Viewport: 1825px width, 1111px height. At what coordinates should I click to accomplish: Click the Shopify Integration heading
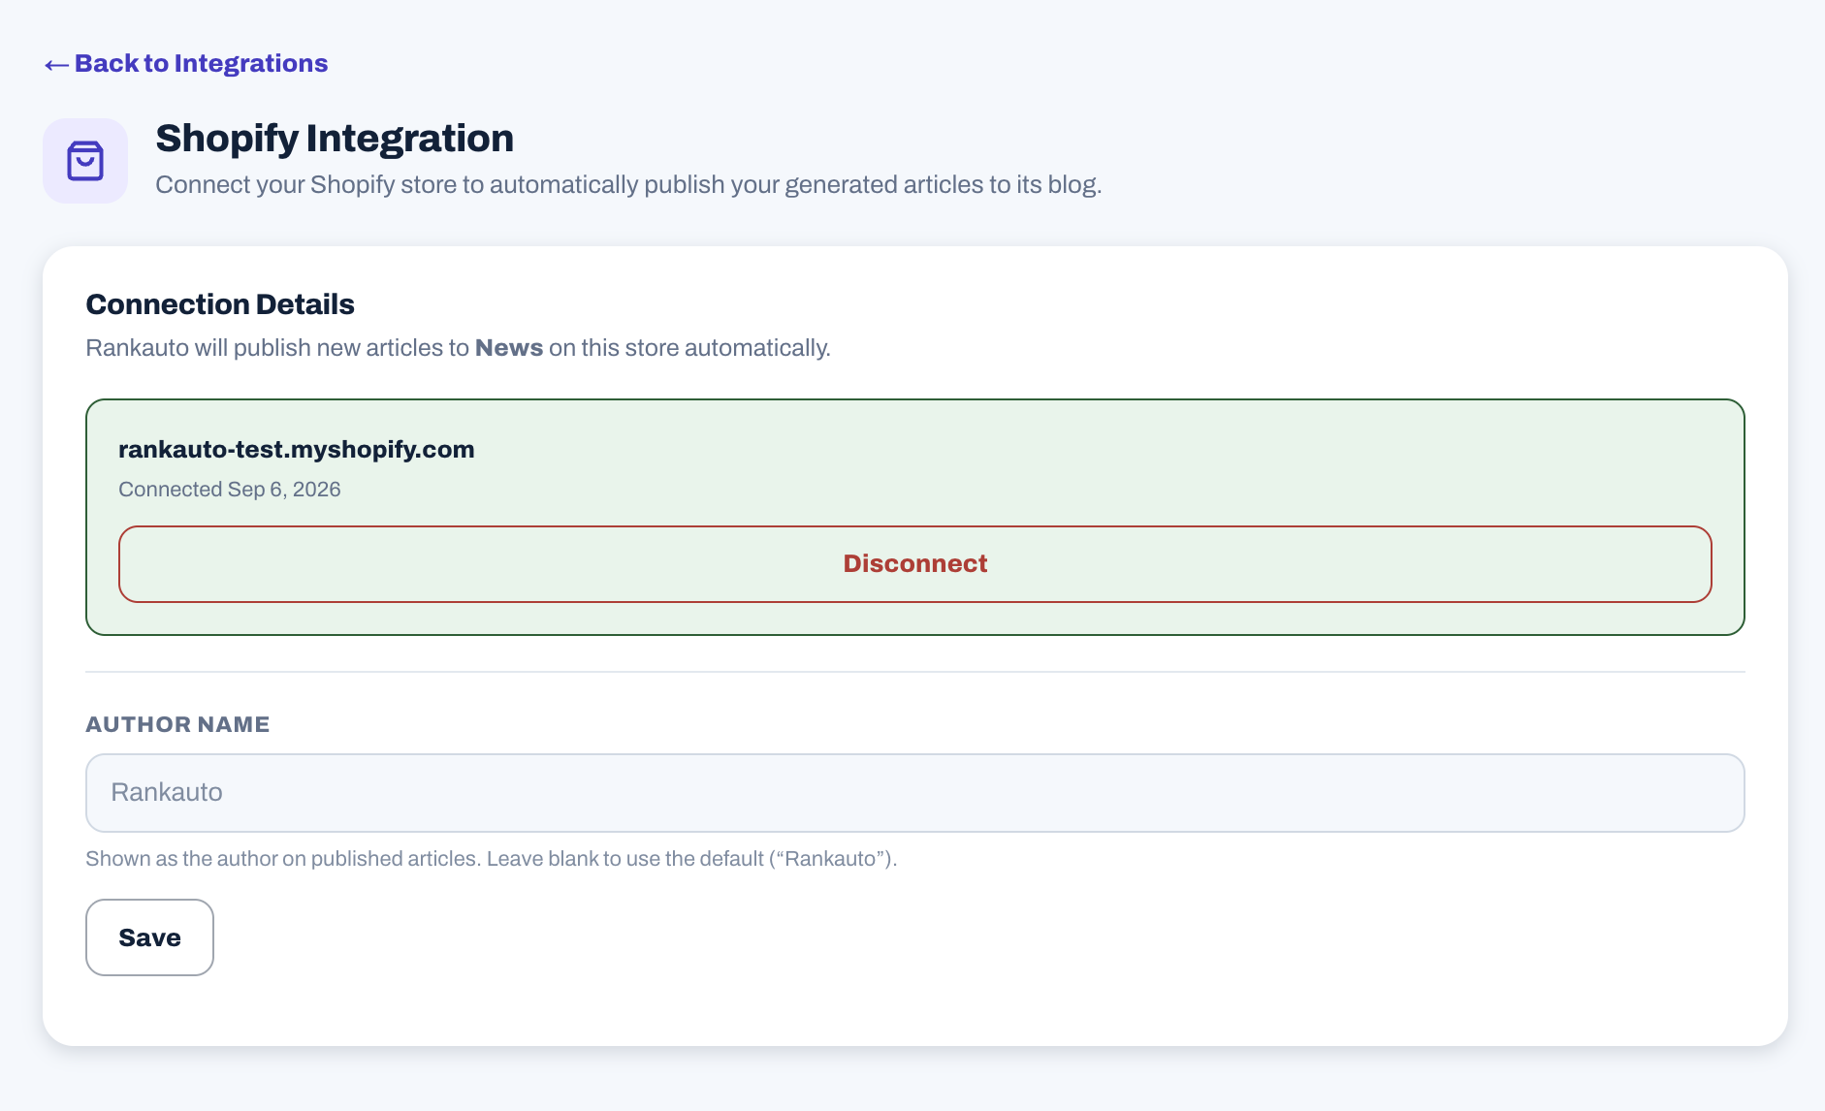335,139
